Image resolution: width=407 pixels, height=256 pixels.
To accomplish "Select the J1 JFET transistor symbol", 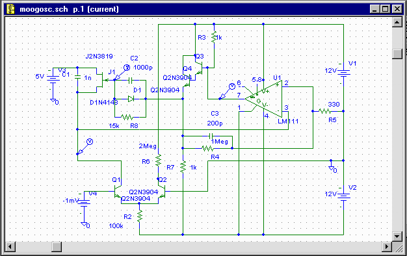I will click(103, 80).
